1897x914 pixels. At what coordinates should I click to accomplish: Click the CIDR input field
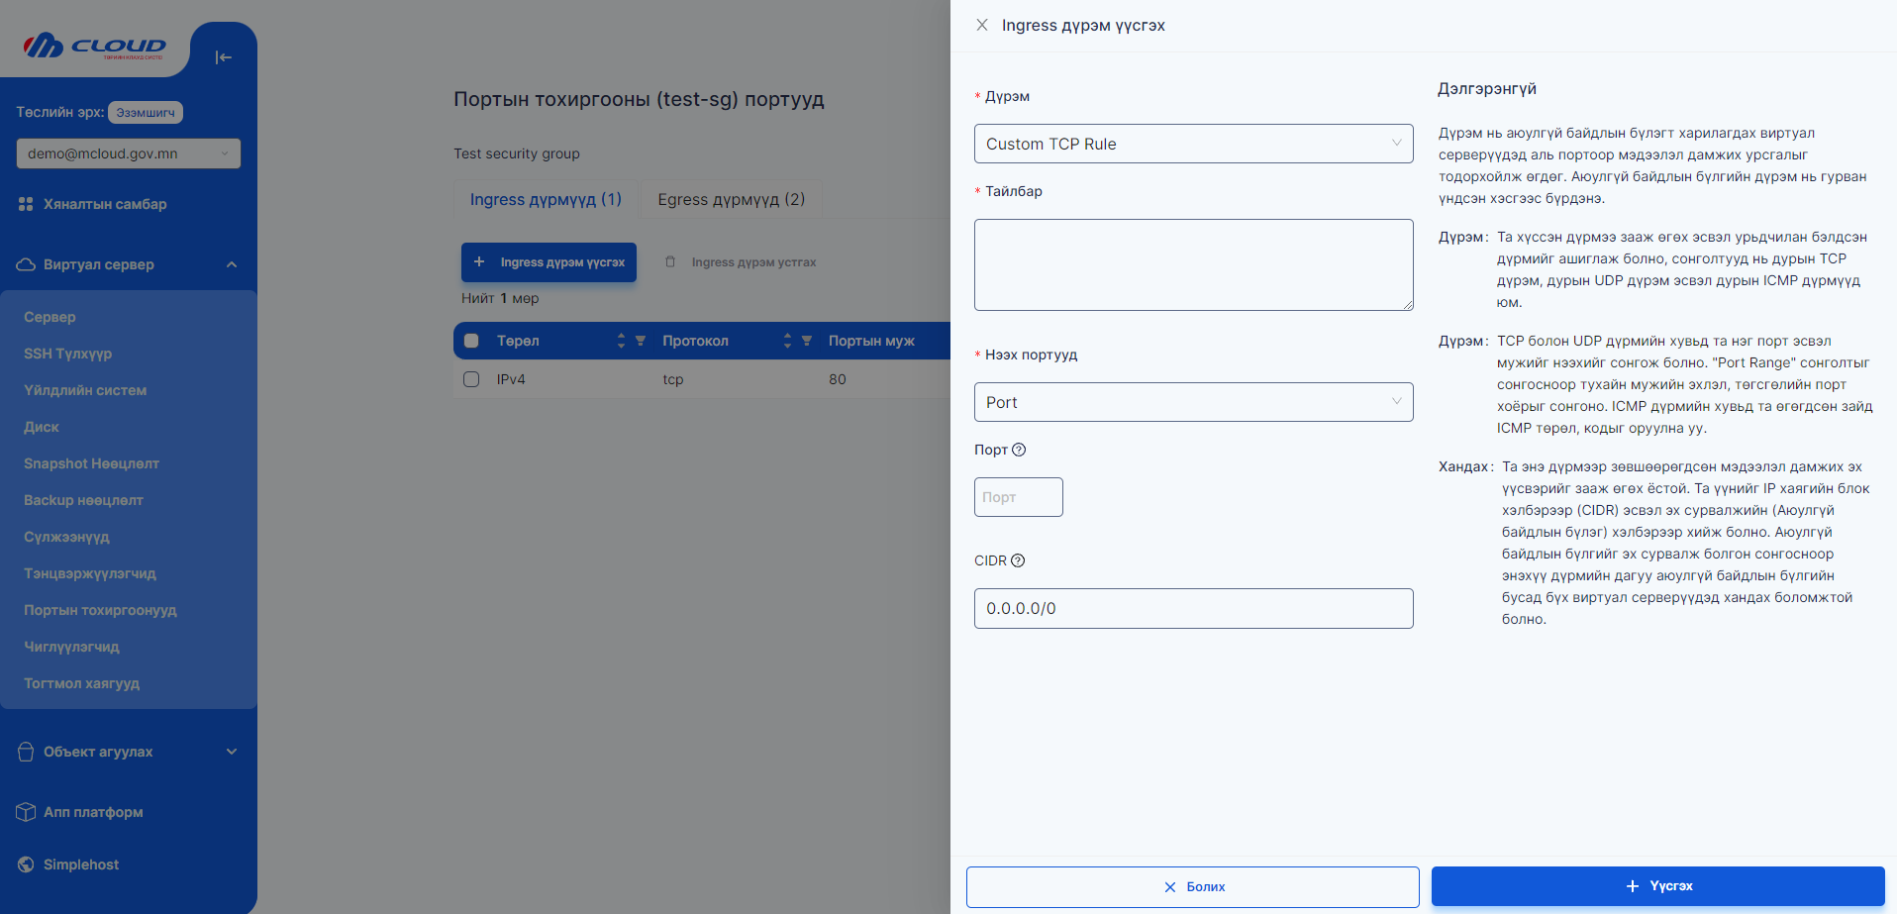[1193, 608]
